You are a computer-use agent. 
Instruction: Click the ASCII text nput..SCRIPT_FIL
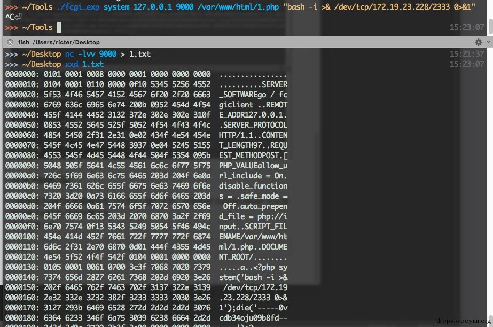253,227
